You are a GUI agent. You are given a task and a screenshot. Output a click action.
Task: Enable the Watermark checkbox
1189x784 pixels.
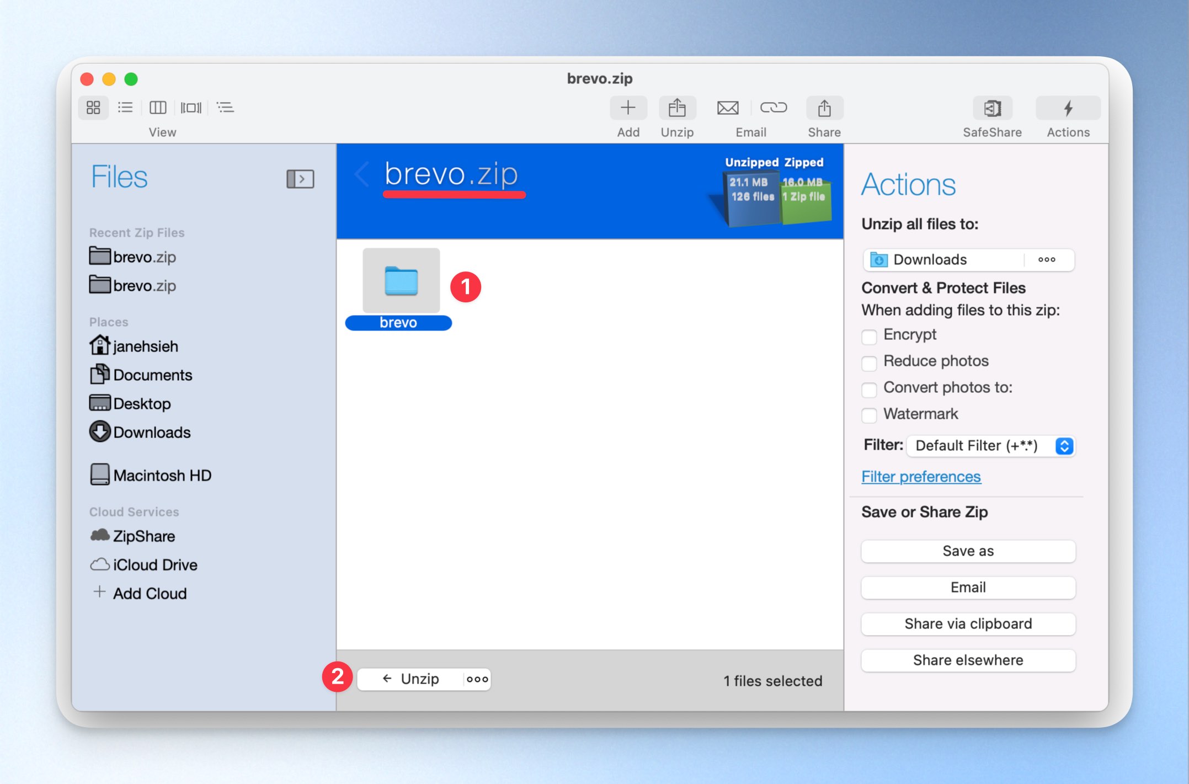[869, 415]
